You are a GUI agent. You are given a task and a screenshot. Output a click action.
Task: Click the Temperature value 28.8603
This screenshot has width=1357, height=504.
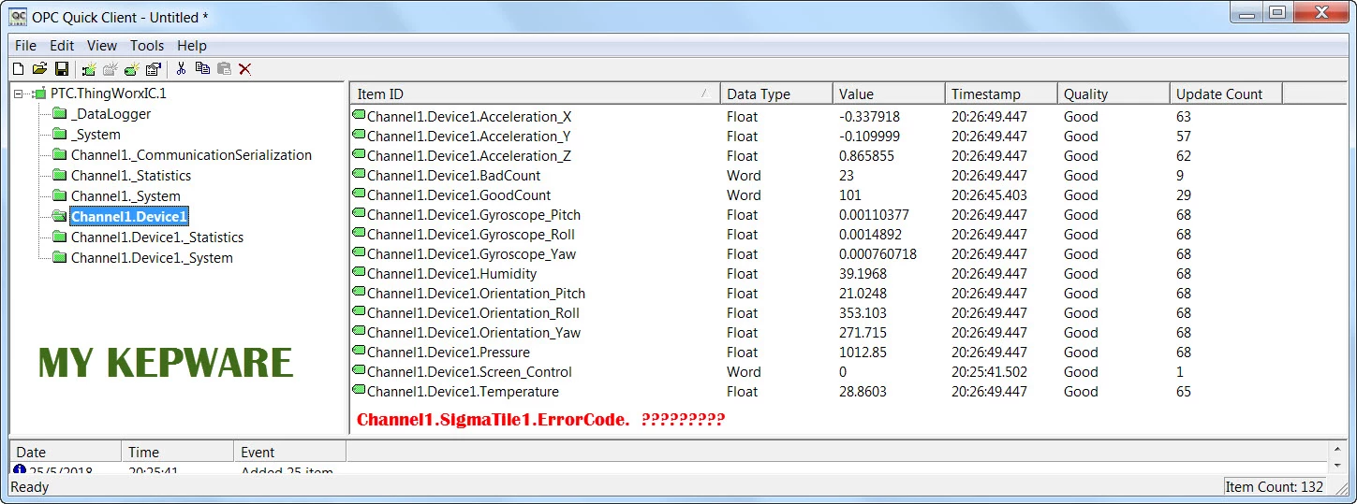coord(863,392)
